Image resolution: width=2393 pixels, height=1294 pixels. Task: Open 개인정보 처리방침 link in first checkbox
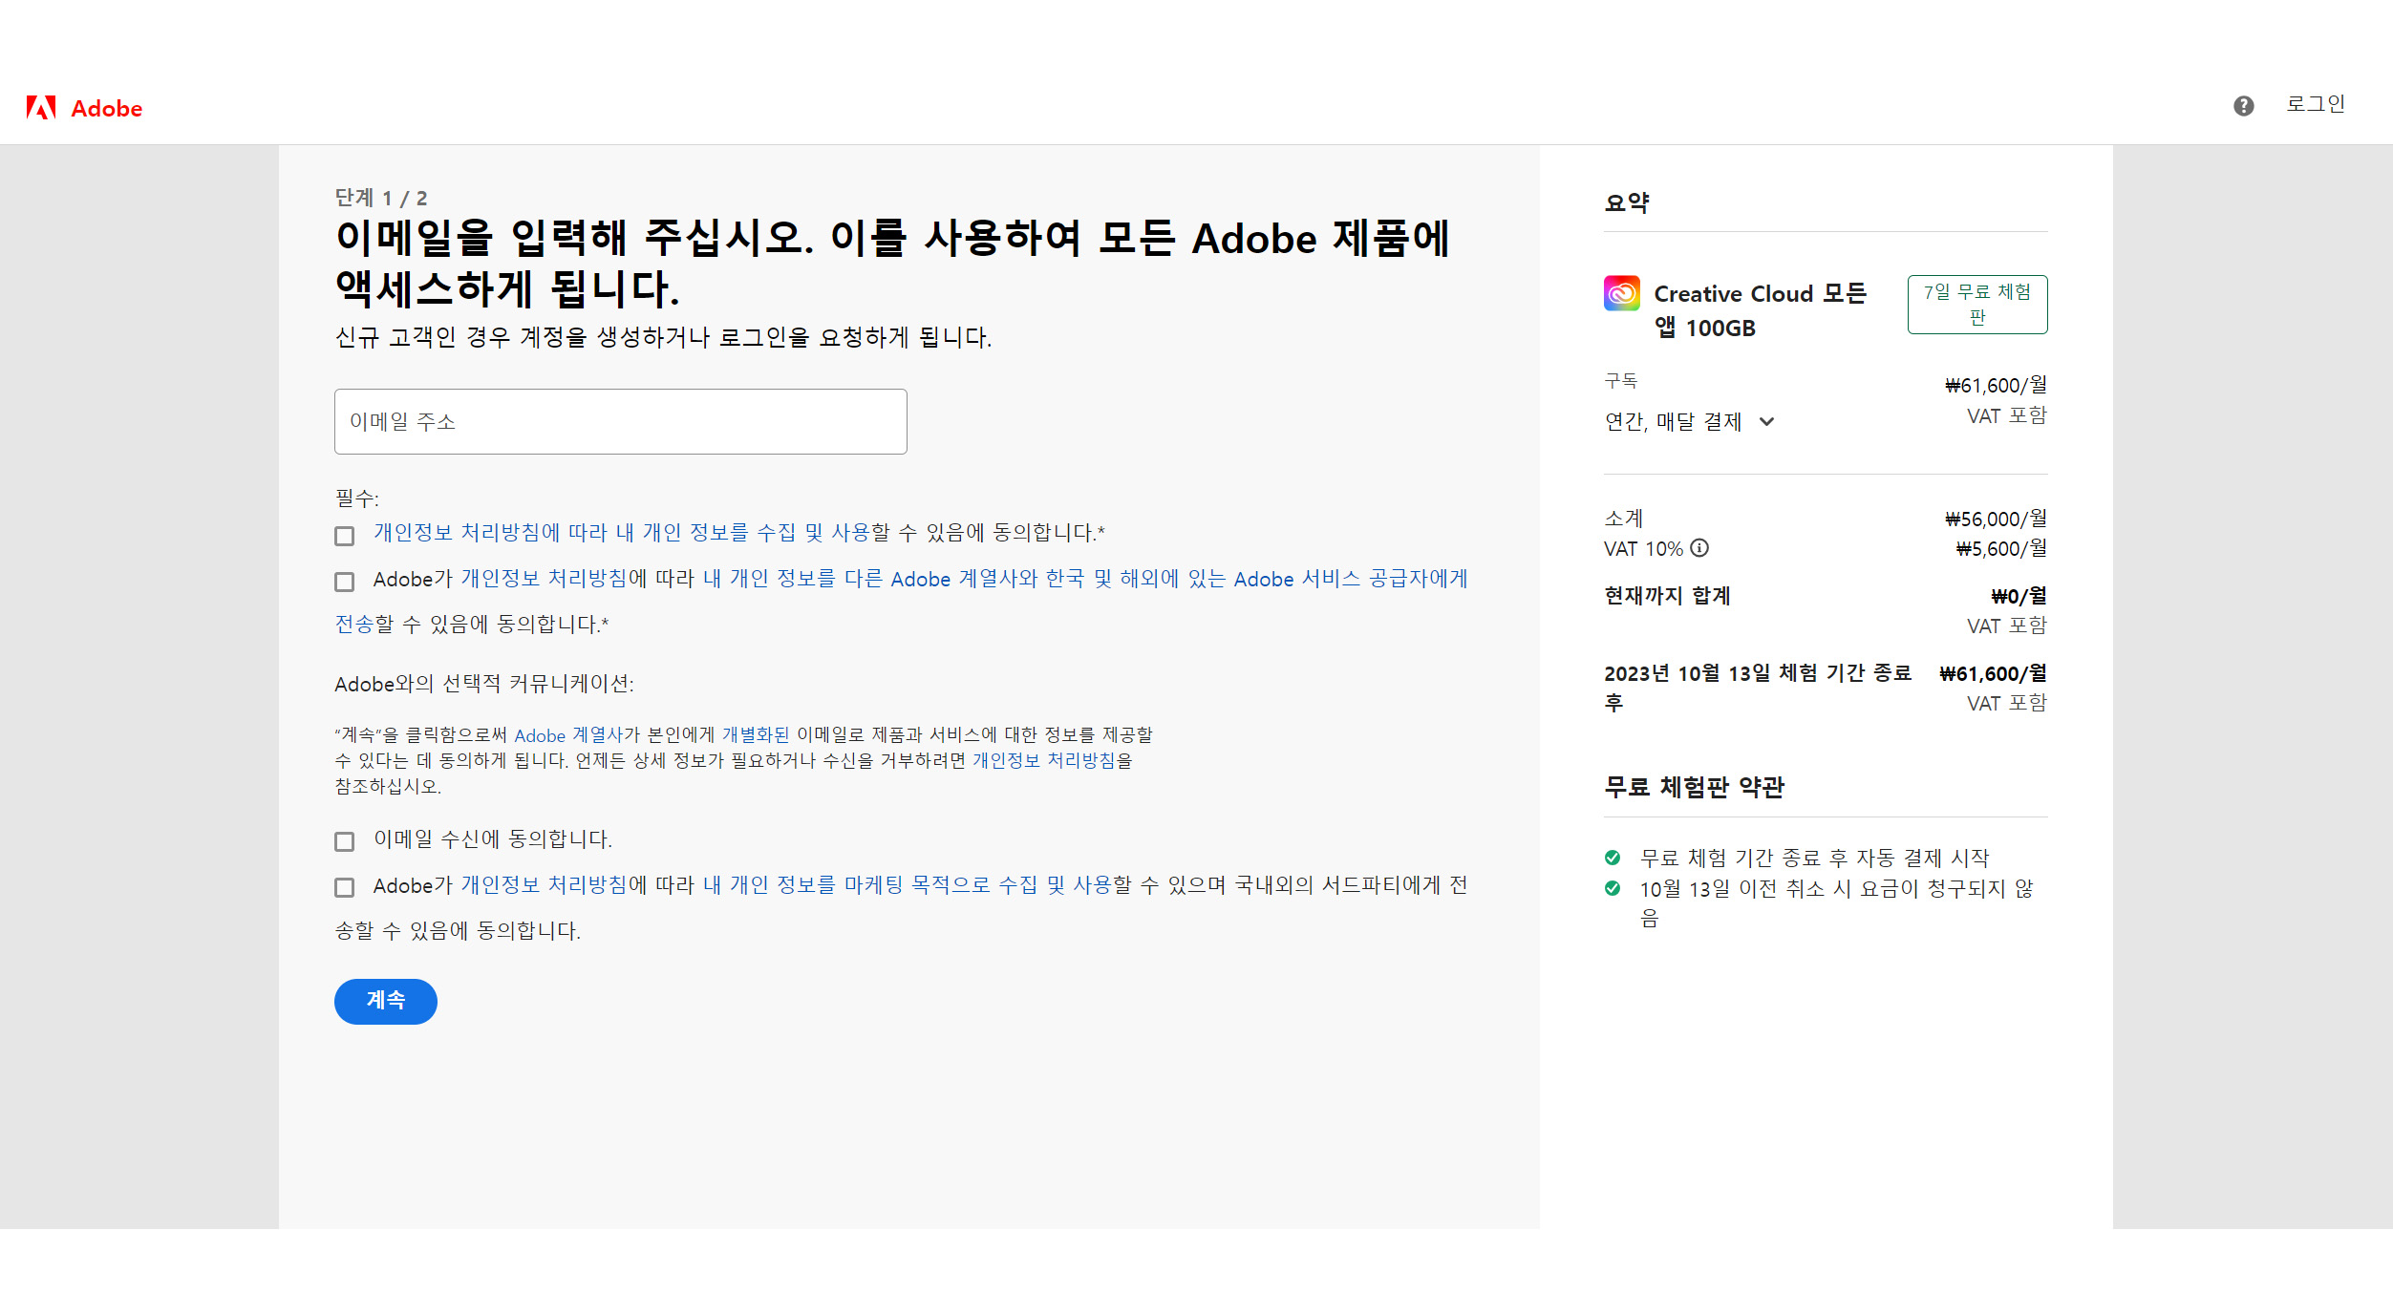(457, 533)
